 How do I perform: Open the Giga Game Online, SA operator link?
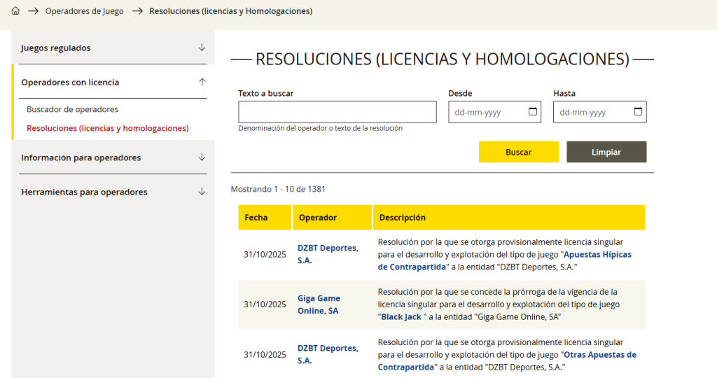point(319,304)
